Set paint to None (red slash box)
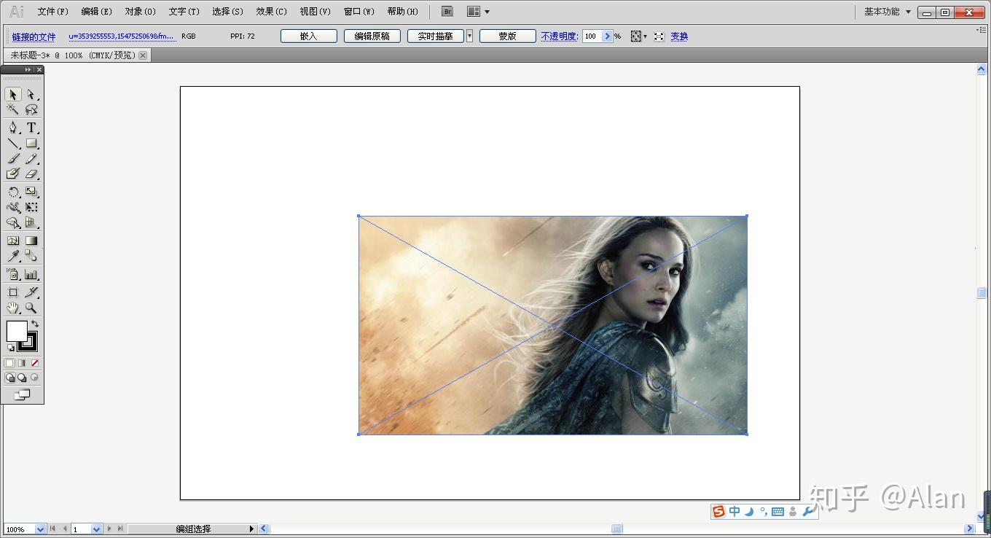Screen dimensions: 991x538 34,363
